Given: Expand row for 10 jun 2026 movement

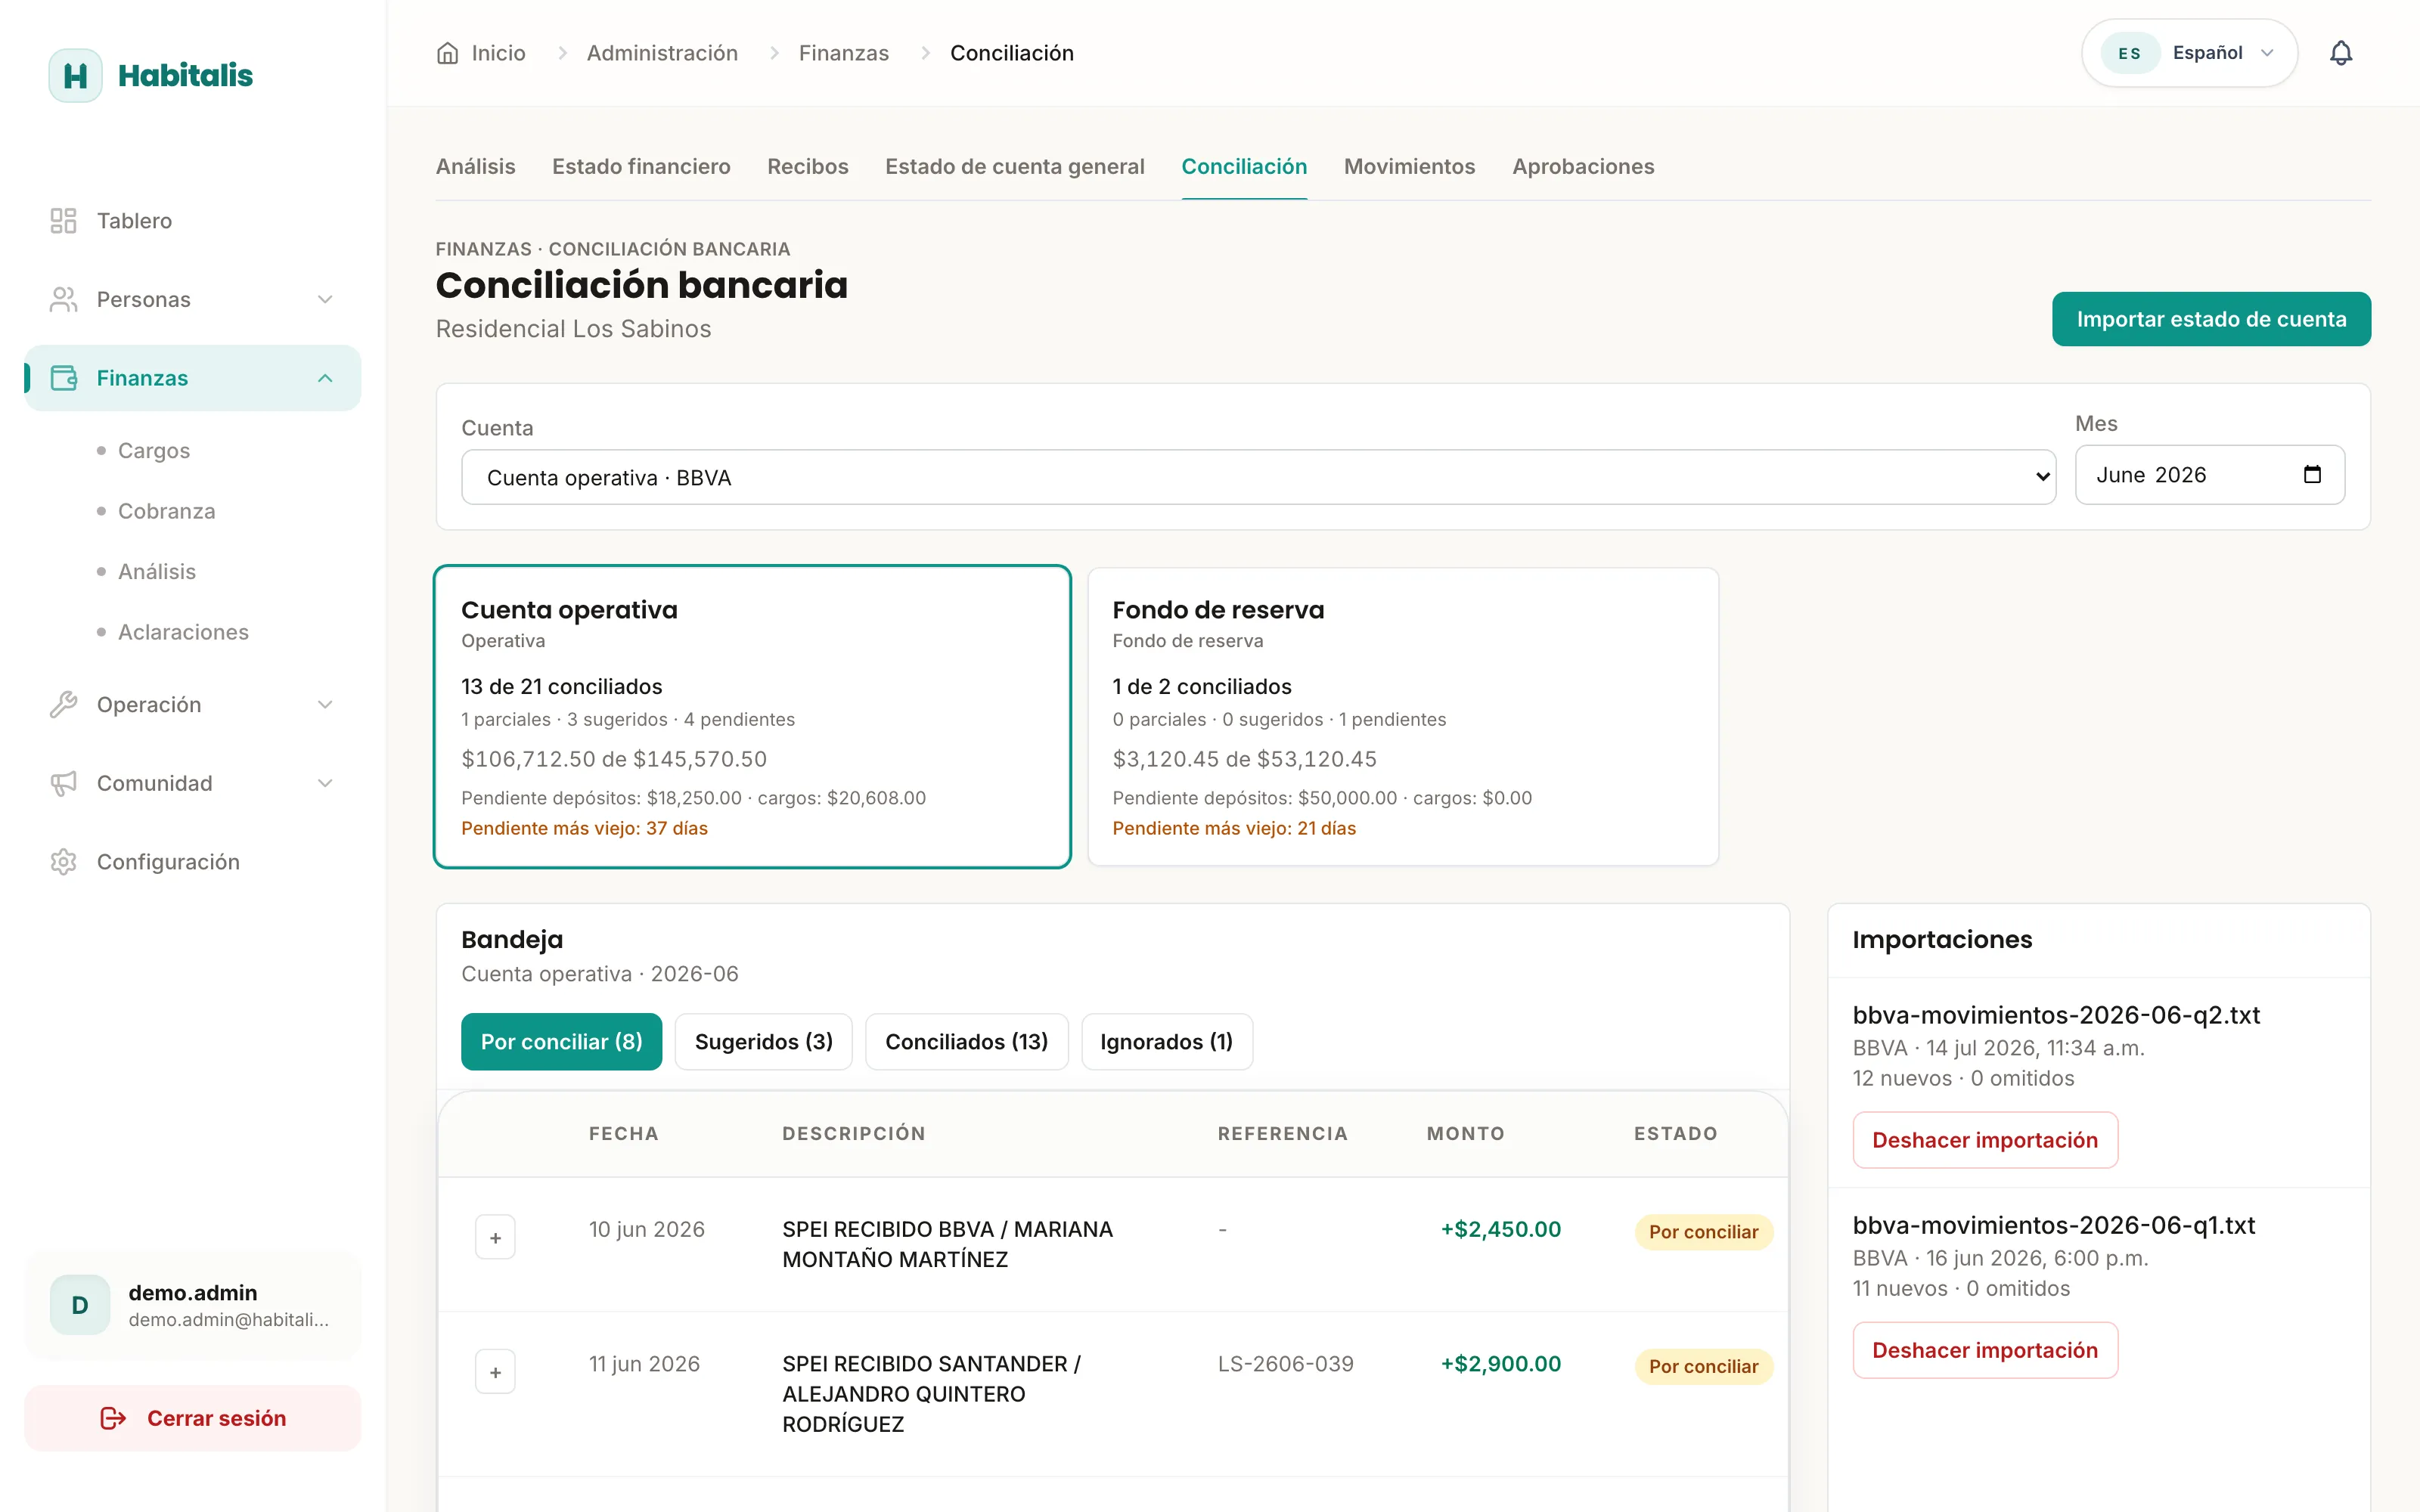Looking at the screenshot, I should click(495, 1238).
